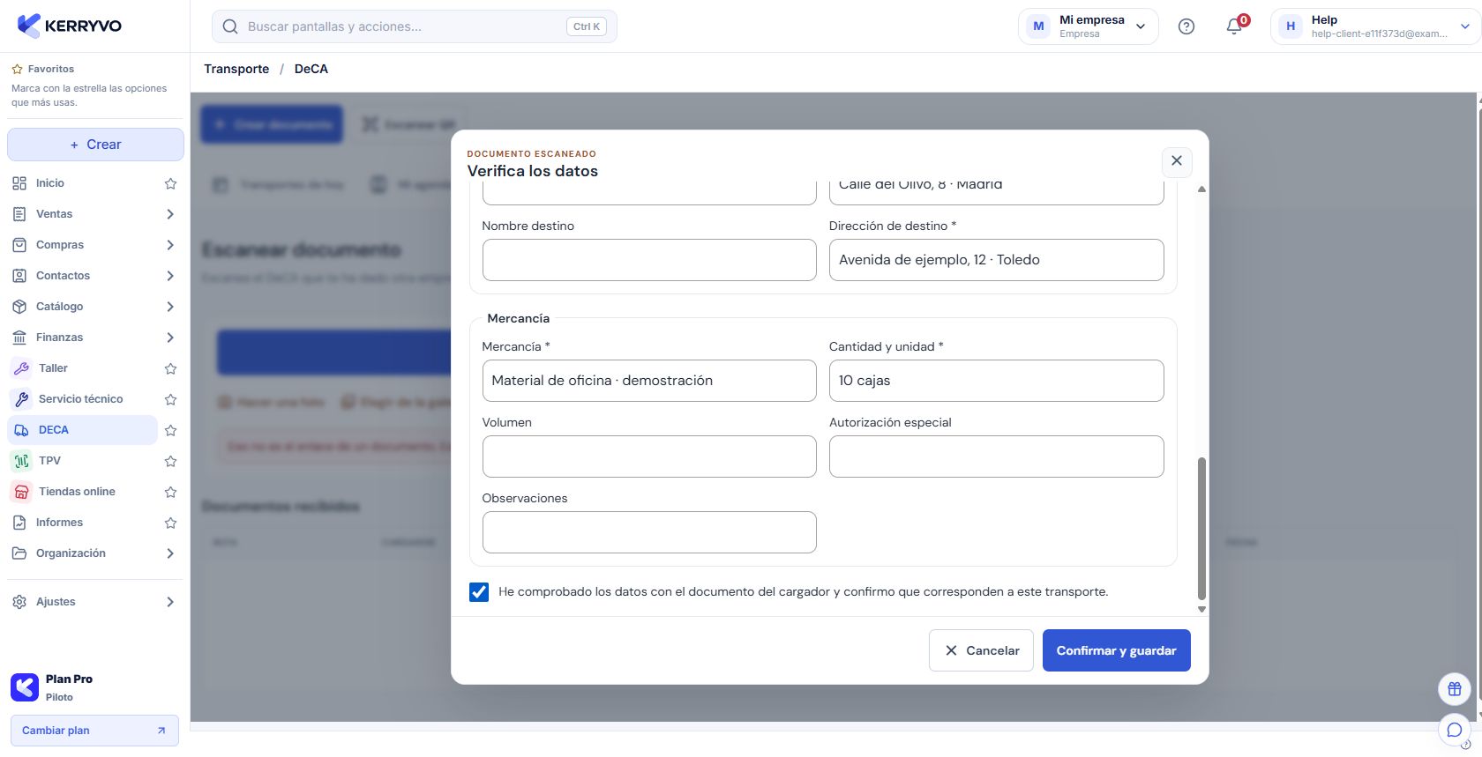Click the Nombre destino field
1482x757 pixels.
[x=649, y=260]
